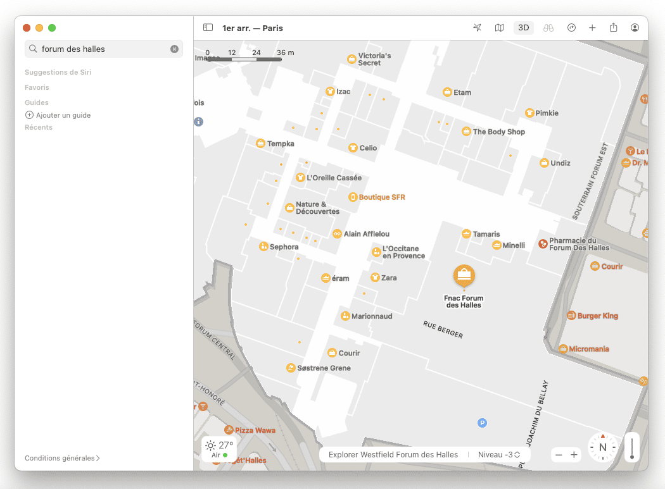This screenshot has width=665, height=489.
Task: Select the Micromania store marker
Action: tap(563, 349)
